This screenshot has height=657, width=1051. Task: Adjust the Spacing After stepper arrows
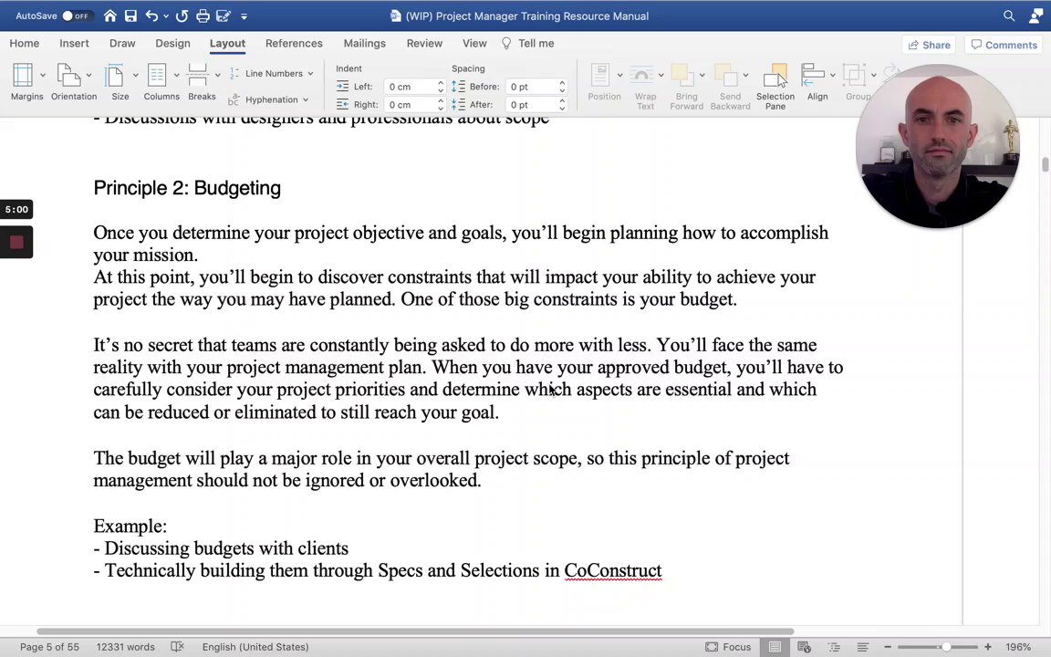562,105
